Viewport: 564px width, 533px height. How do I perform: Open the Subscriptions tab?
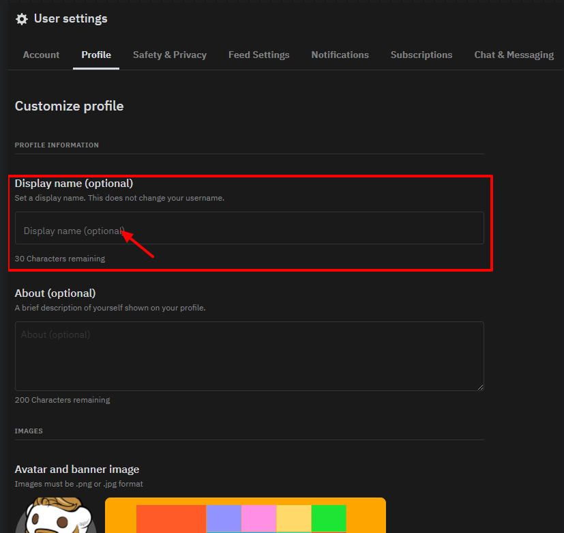(421, 55)
